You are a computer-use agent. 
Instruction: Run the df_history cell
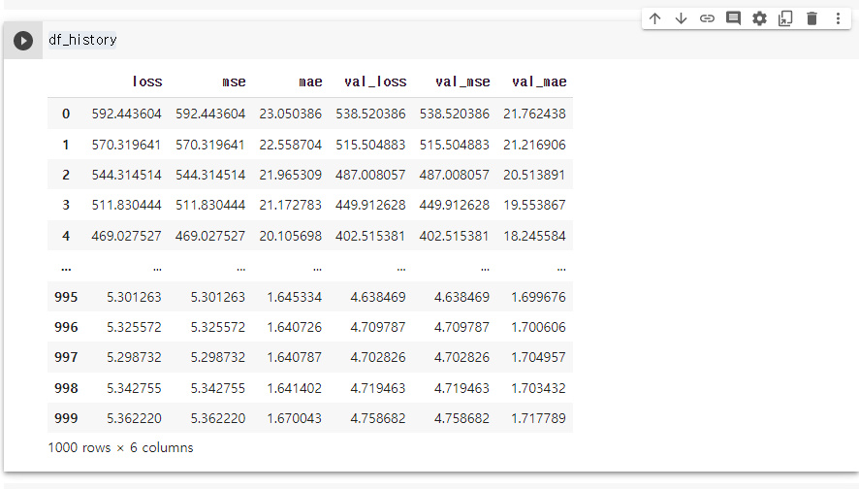[23, 41]
